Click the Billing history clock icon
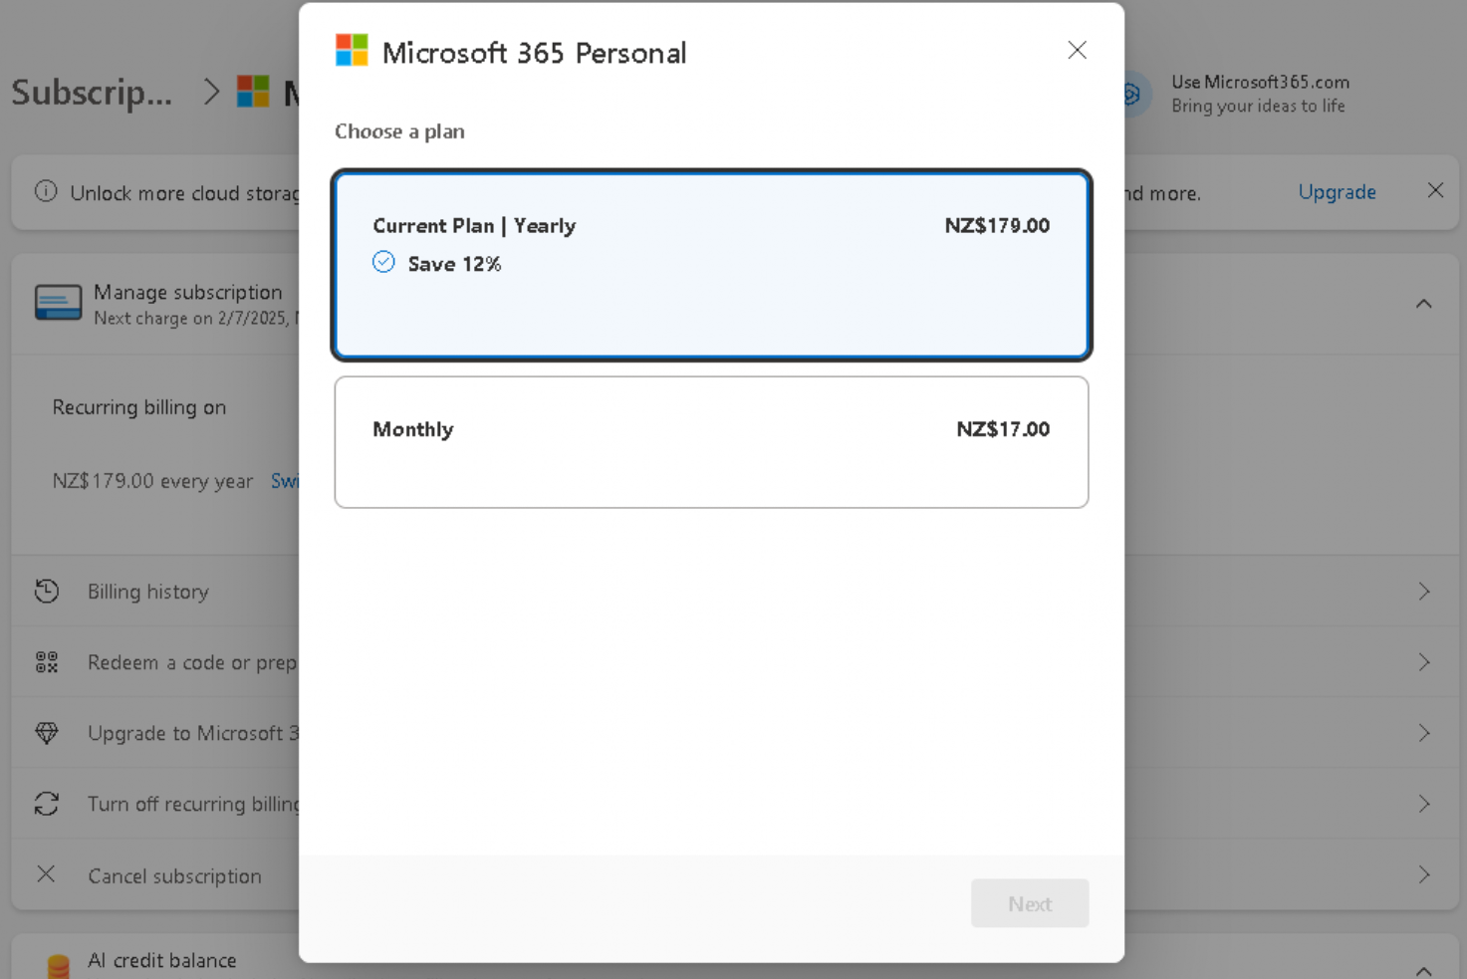 pyautogui.click(x=47, y=591)
